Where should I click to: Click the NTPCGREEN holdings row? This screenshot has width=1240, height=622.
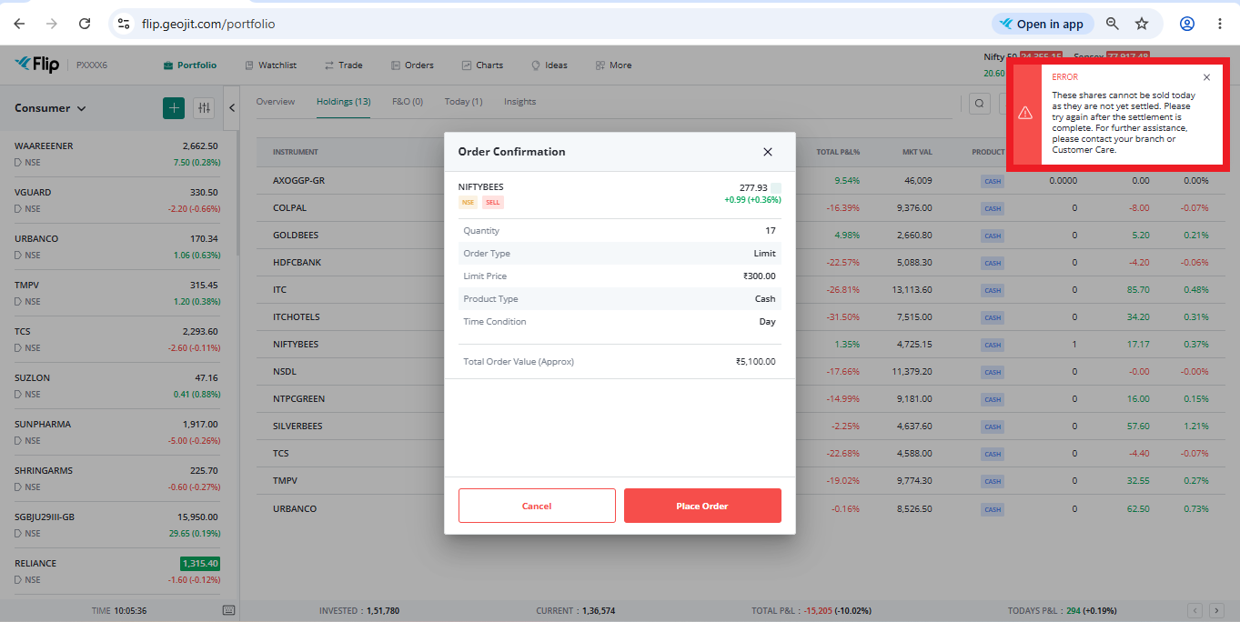741,399
